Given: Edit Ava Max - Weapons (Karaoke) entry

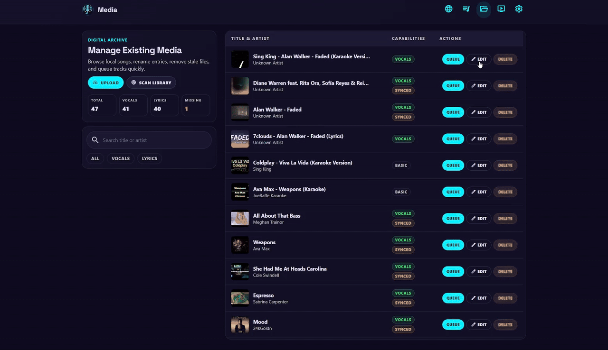Looking at the screenshot, I should (479, 192).
